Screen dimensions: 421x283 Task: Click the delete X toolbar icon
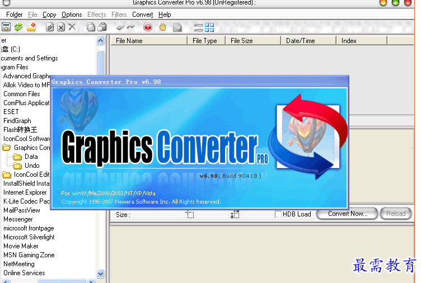[x=72, y=27]
